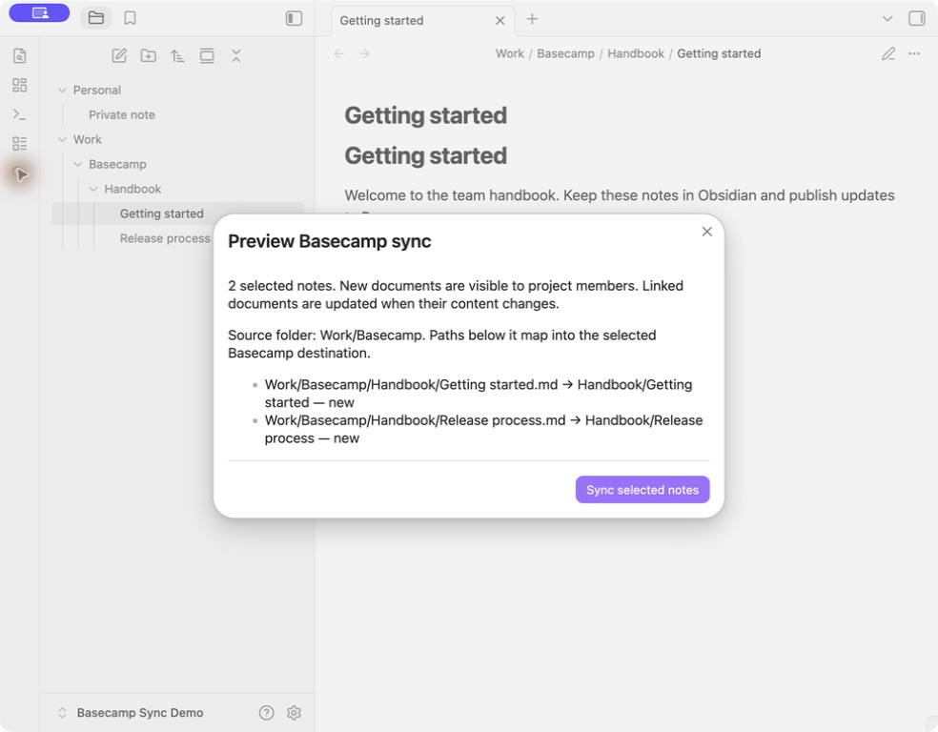938x732 pixels.
Task: Click the Basecamp sync ribbon icon
Action: tap(21, 174)
